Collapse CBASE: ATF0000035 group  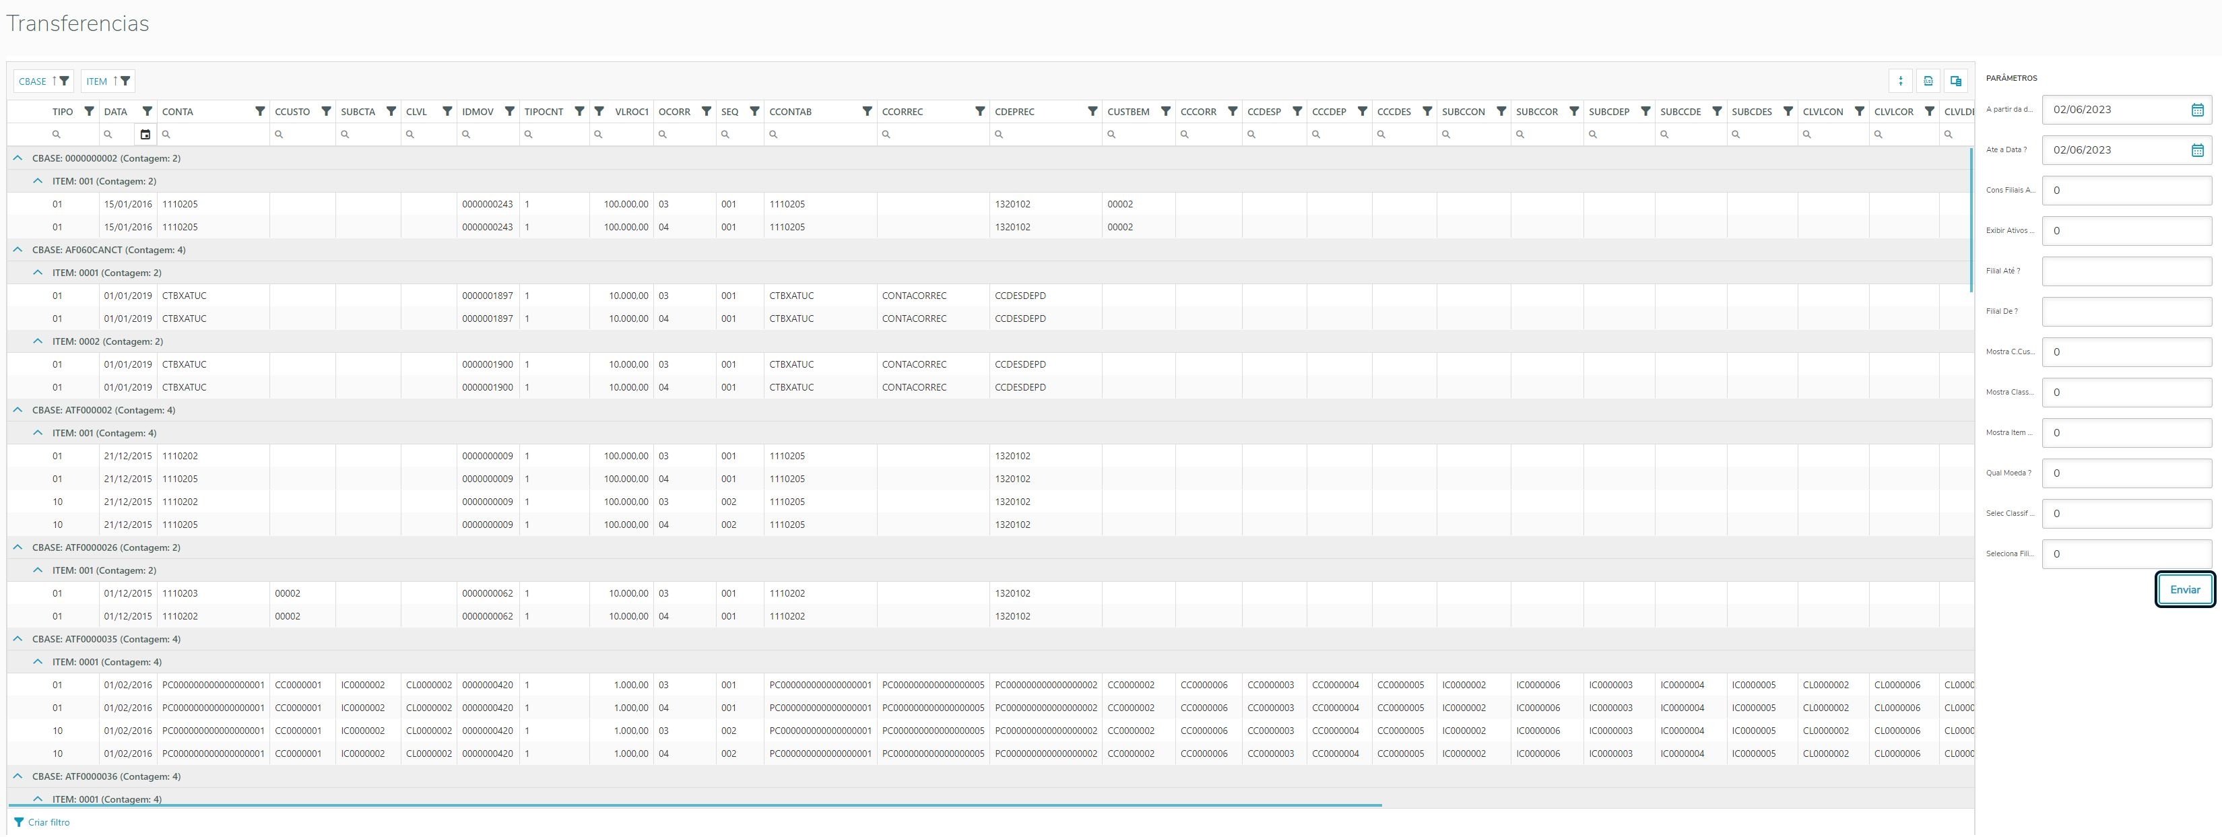point(18,640)
